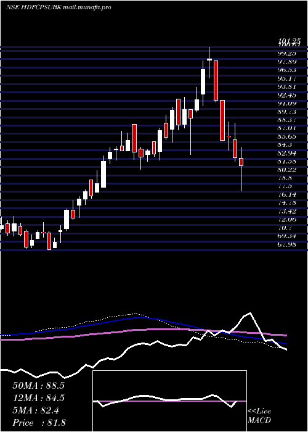Screen dimensions: 308x432
Task: Click the NSE HDFCPSUBK chart title
Action: [x=59, y=7]
